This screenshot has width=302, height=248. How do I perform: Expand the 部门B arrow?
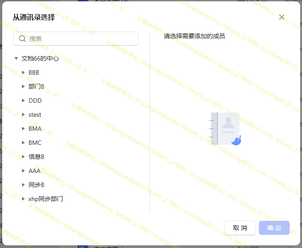[x=23, y=86]
